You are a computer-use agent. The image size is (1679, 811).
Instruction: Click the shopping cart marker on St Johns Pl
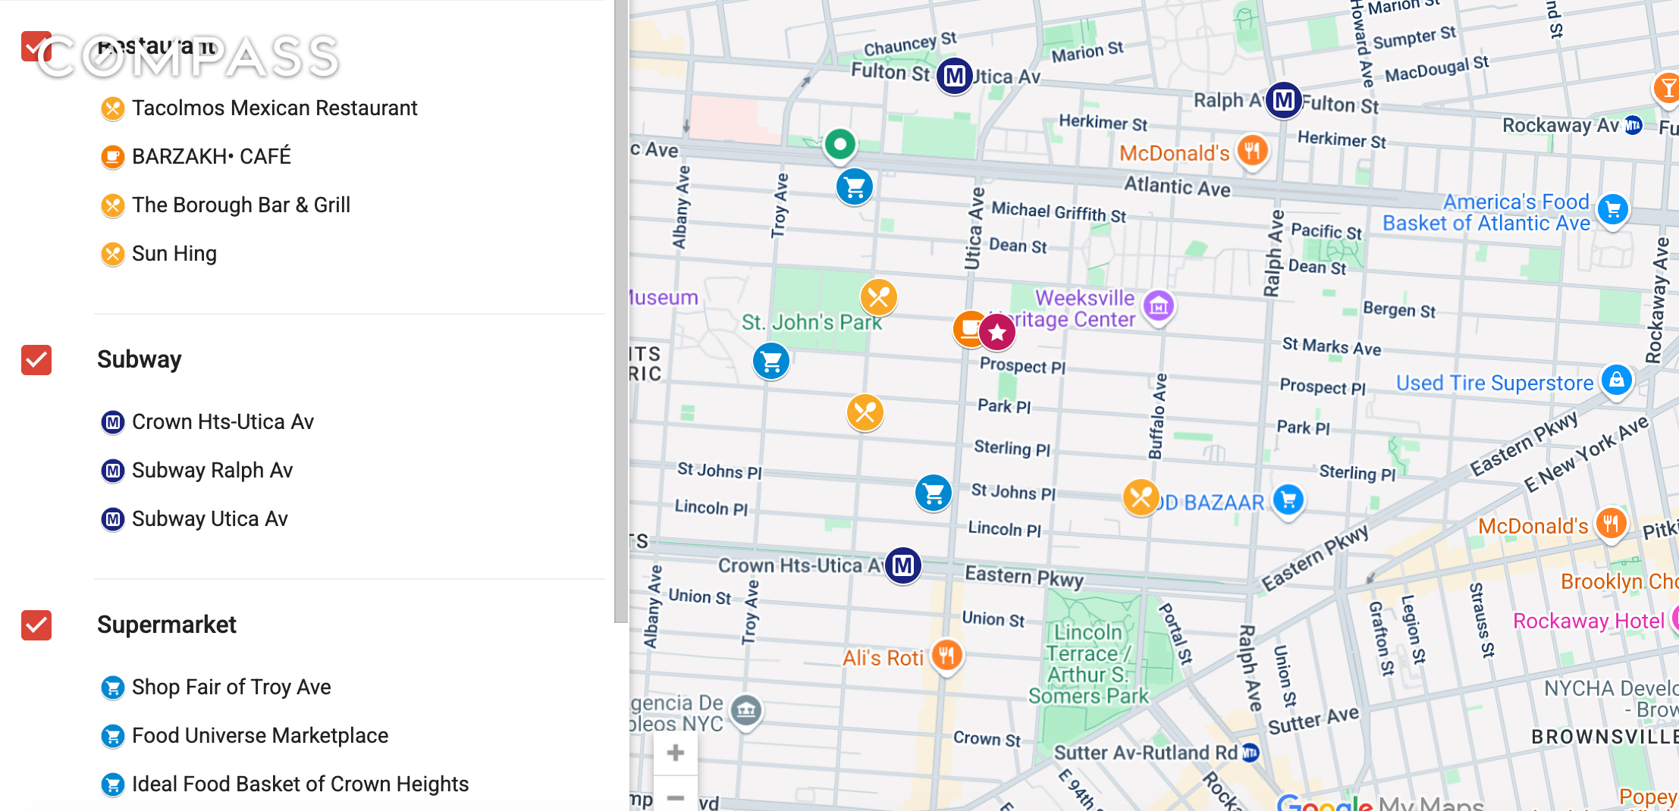(933, 493)
